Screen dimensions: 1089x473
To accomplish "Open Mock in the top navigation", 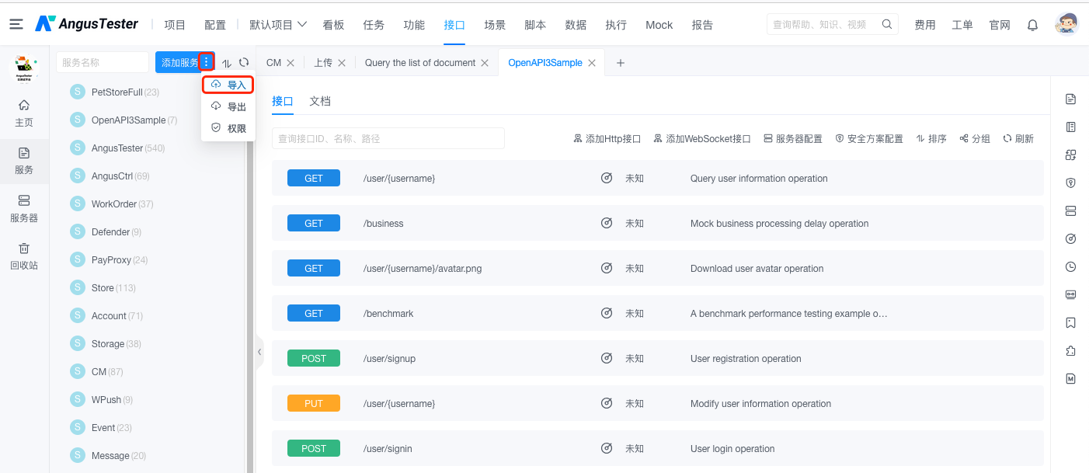I will tap(659, 25).
